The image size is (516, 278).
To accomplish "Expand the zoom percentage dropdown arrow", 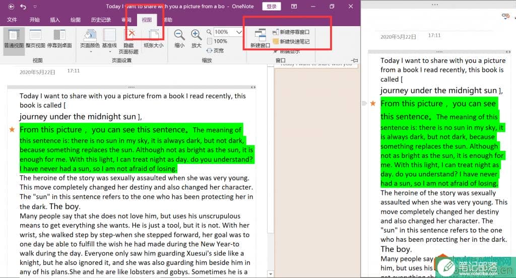I will pos(239,32).
